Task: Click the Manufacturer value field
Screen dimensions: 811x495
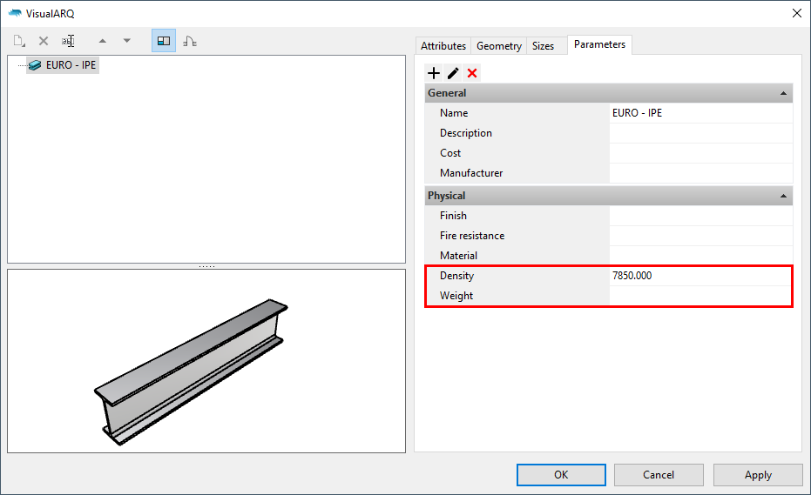Action: pos(701,173)
